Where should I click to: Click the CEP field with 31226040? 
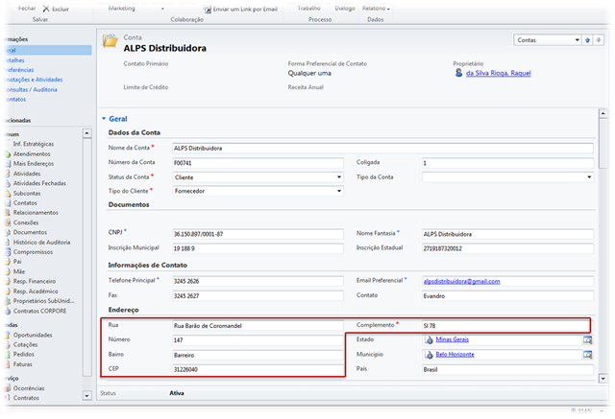(258, 370)
